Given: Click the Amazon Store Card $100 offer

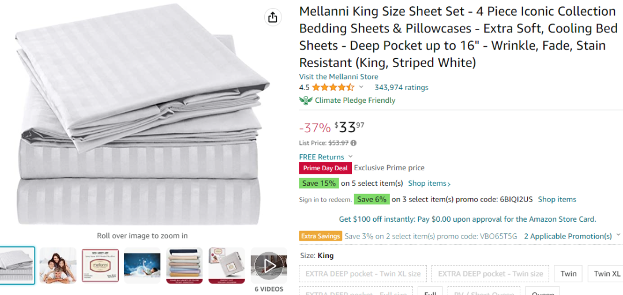Looking at the screenshot, I should point(467,219).
